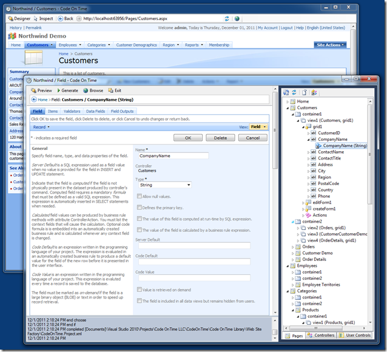Click the Back arrow icon in Customers window
Screen dimensions: 387x352
61,19
